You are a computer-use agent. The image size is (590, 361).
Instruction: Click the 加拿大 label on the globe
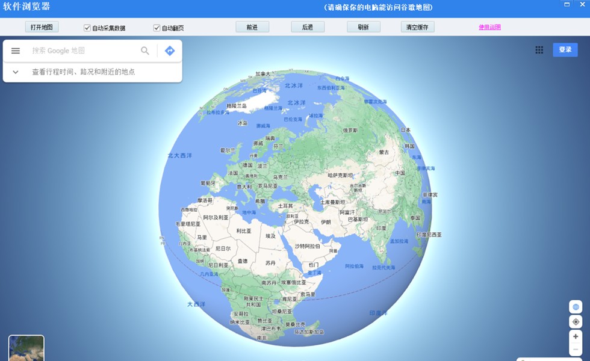(x=262, y=73)
